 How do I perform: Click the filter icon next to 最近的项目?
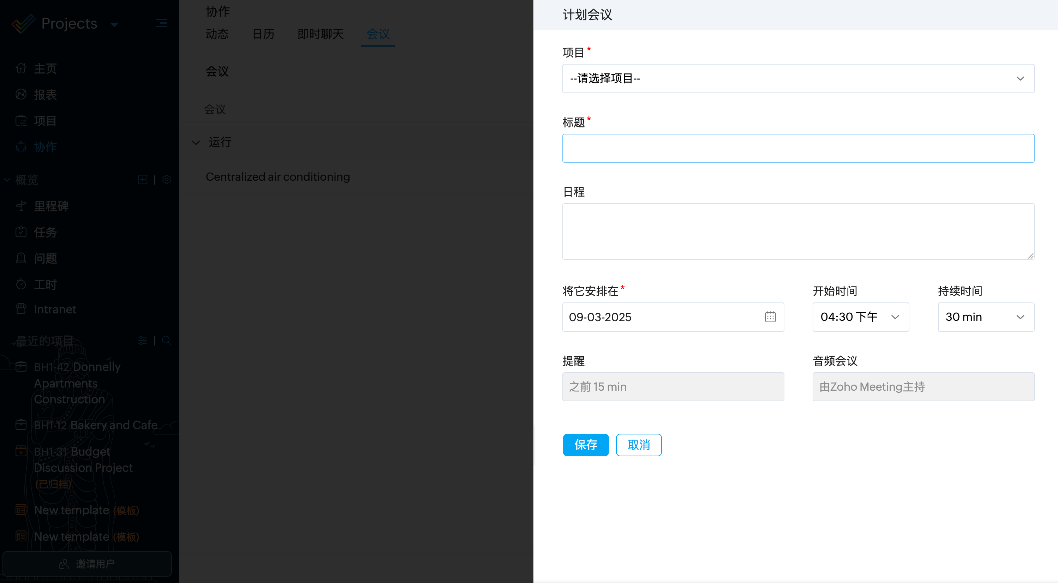pyautogui.click(x=143, y=340)
